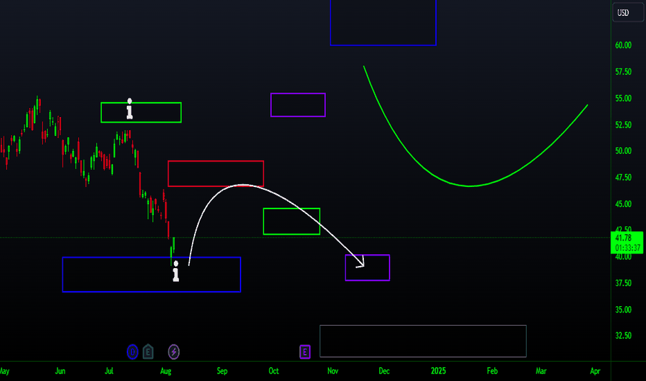Screen dimensions: 646x381
Task: Click the 01:33:37 countdown timer label
Action: [627, 248]
